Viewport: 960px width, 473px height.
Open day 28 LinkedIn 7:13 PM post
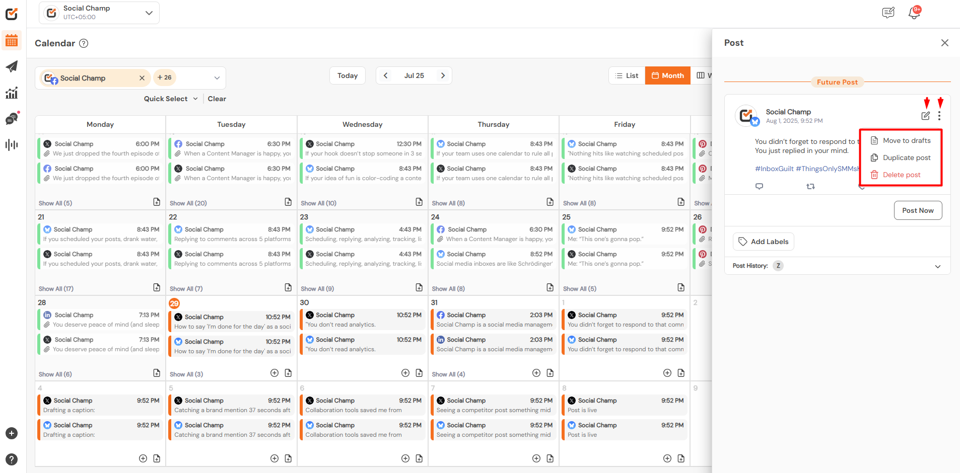(101, 320)
